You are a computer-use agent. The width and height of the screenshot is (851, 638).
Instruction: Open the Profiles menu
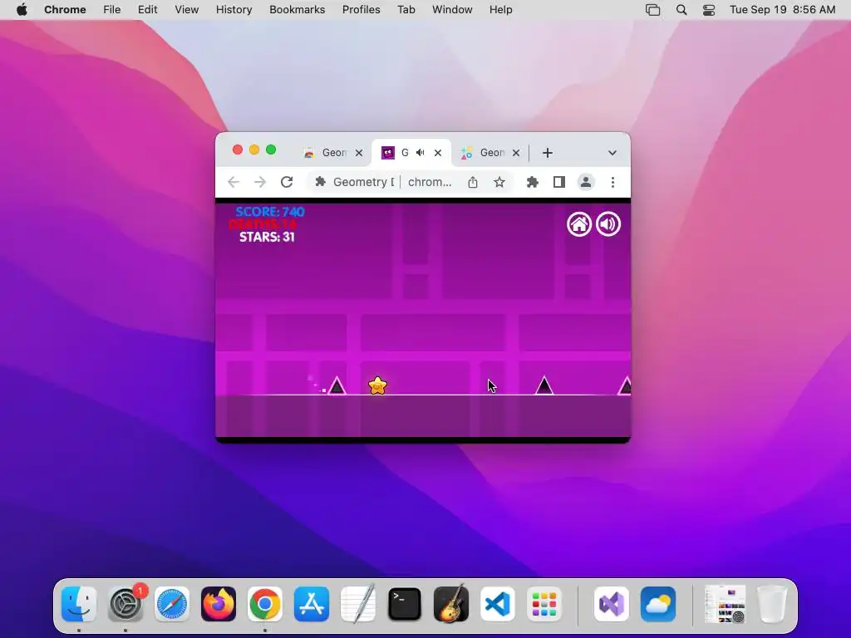(361, 10)
